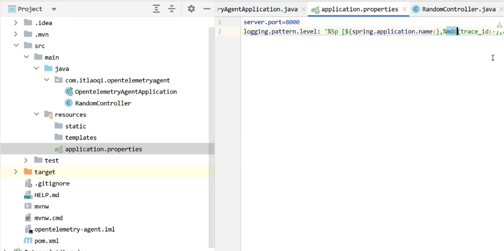Close the AgentApplication.java tab
The height and width of the screenshot is (251, 504).
tap(304, 9)
